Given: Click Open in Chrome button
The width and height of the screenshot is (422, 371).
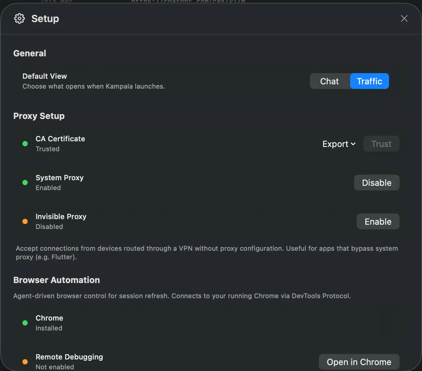Looking at the screenshot, I should click(x=359, y=362).
